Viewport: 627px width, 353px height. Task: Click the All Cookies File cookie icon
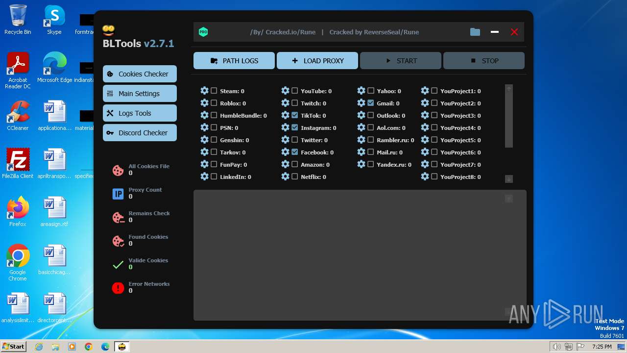coord(118,170)
